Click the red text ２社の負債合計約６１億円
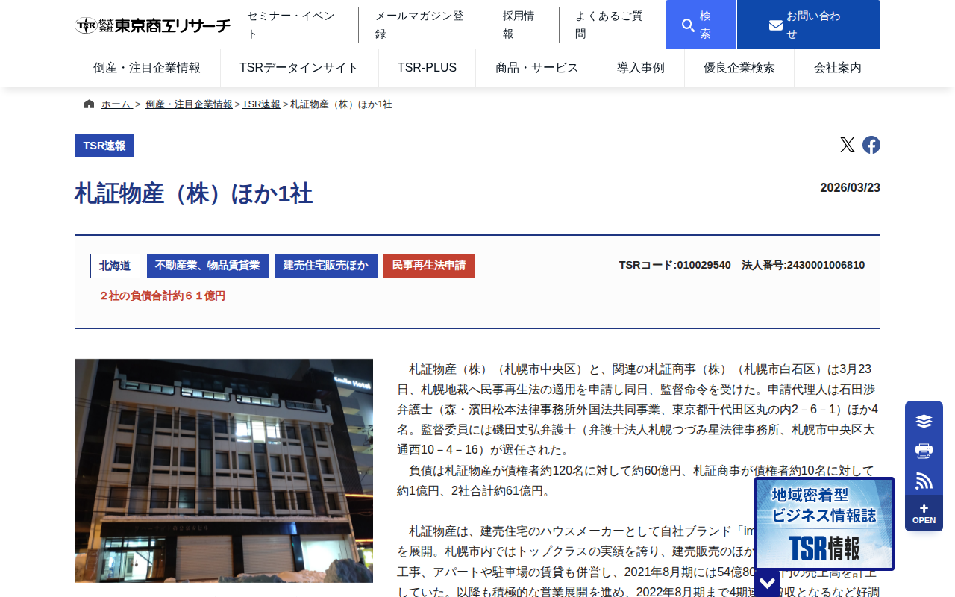 click(x=162, y=296)
